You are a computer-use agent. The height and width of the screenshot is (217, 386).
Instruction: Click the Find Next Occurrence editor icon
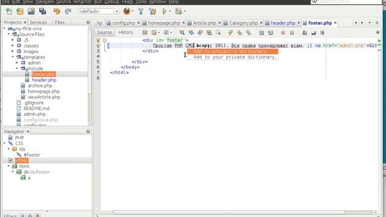tap(200, 33)
